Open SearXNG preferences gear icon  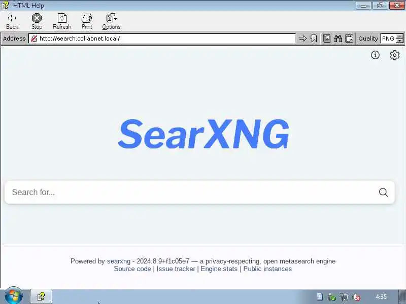[x=395, y=55]
